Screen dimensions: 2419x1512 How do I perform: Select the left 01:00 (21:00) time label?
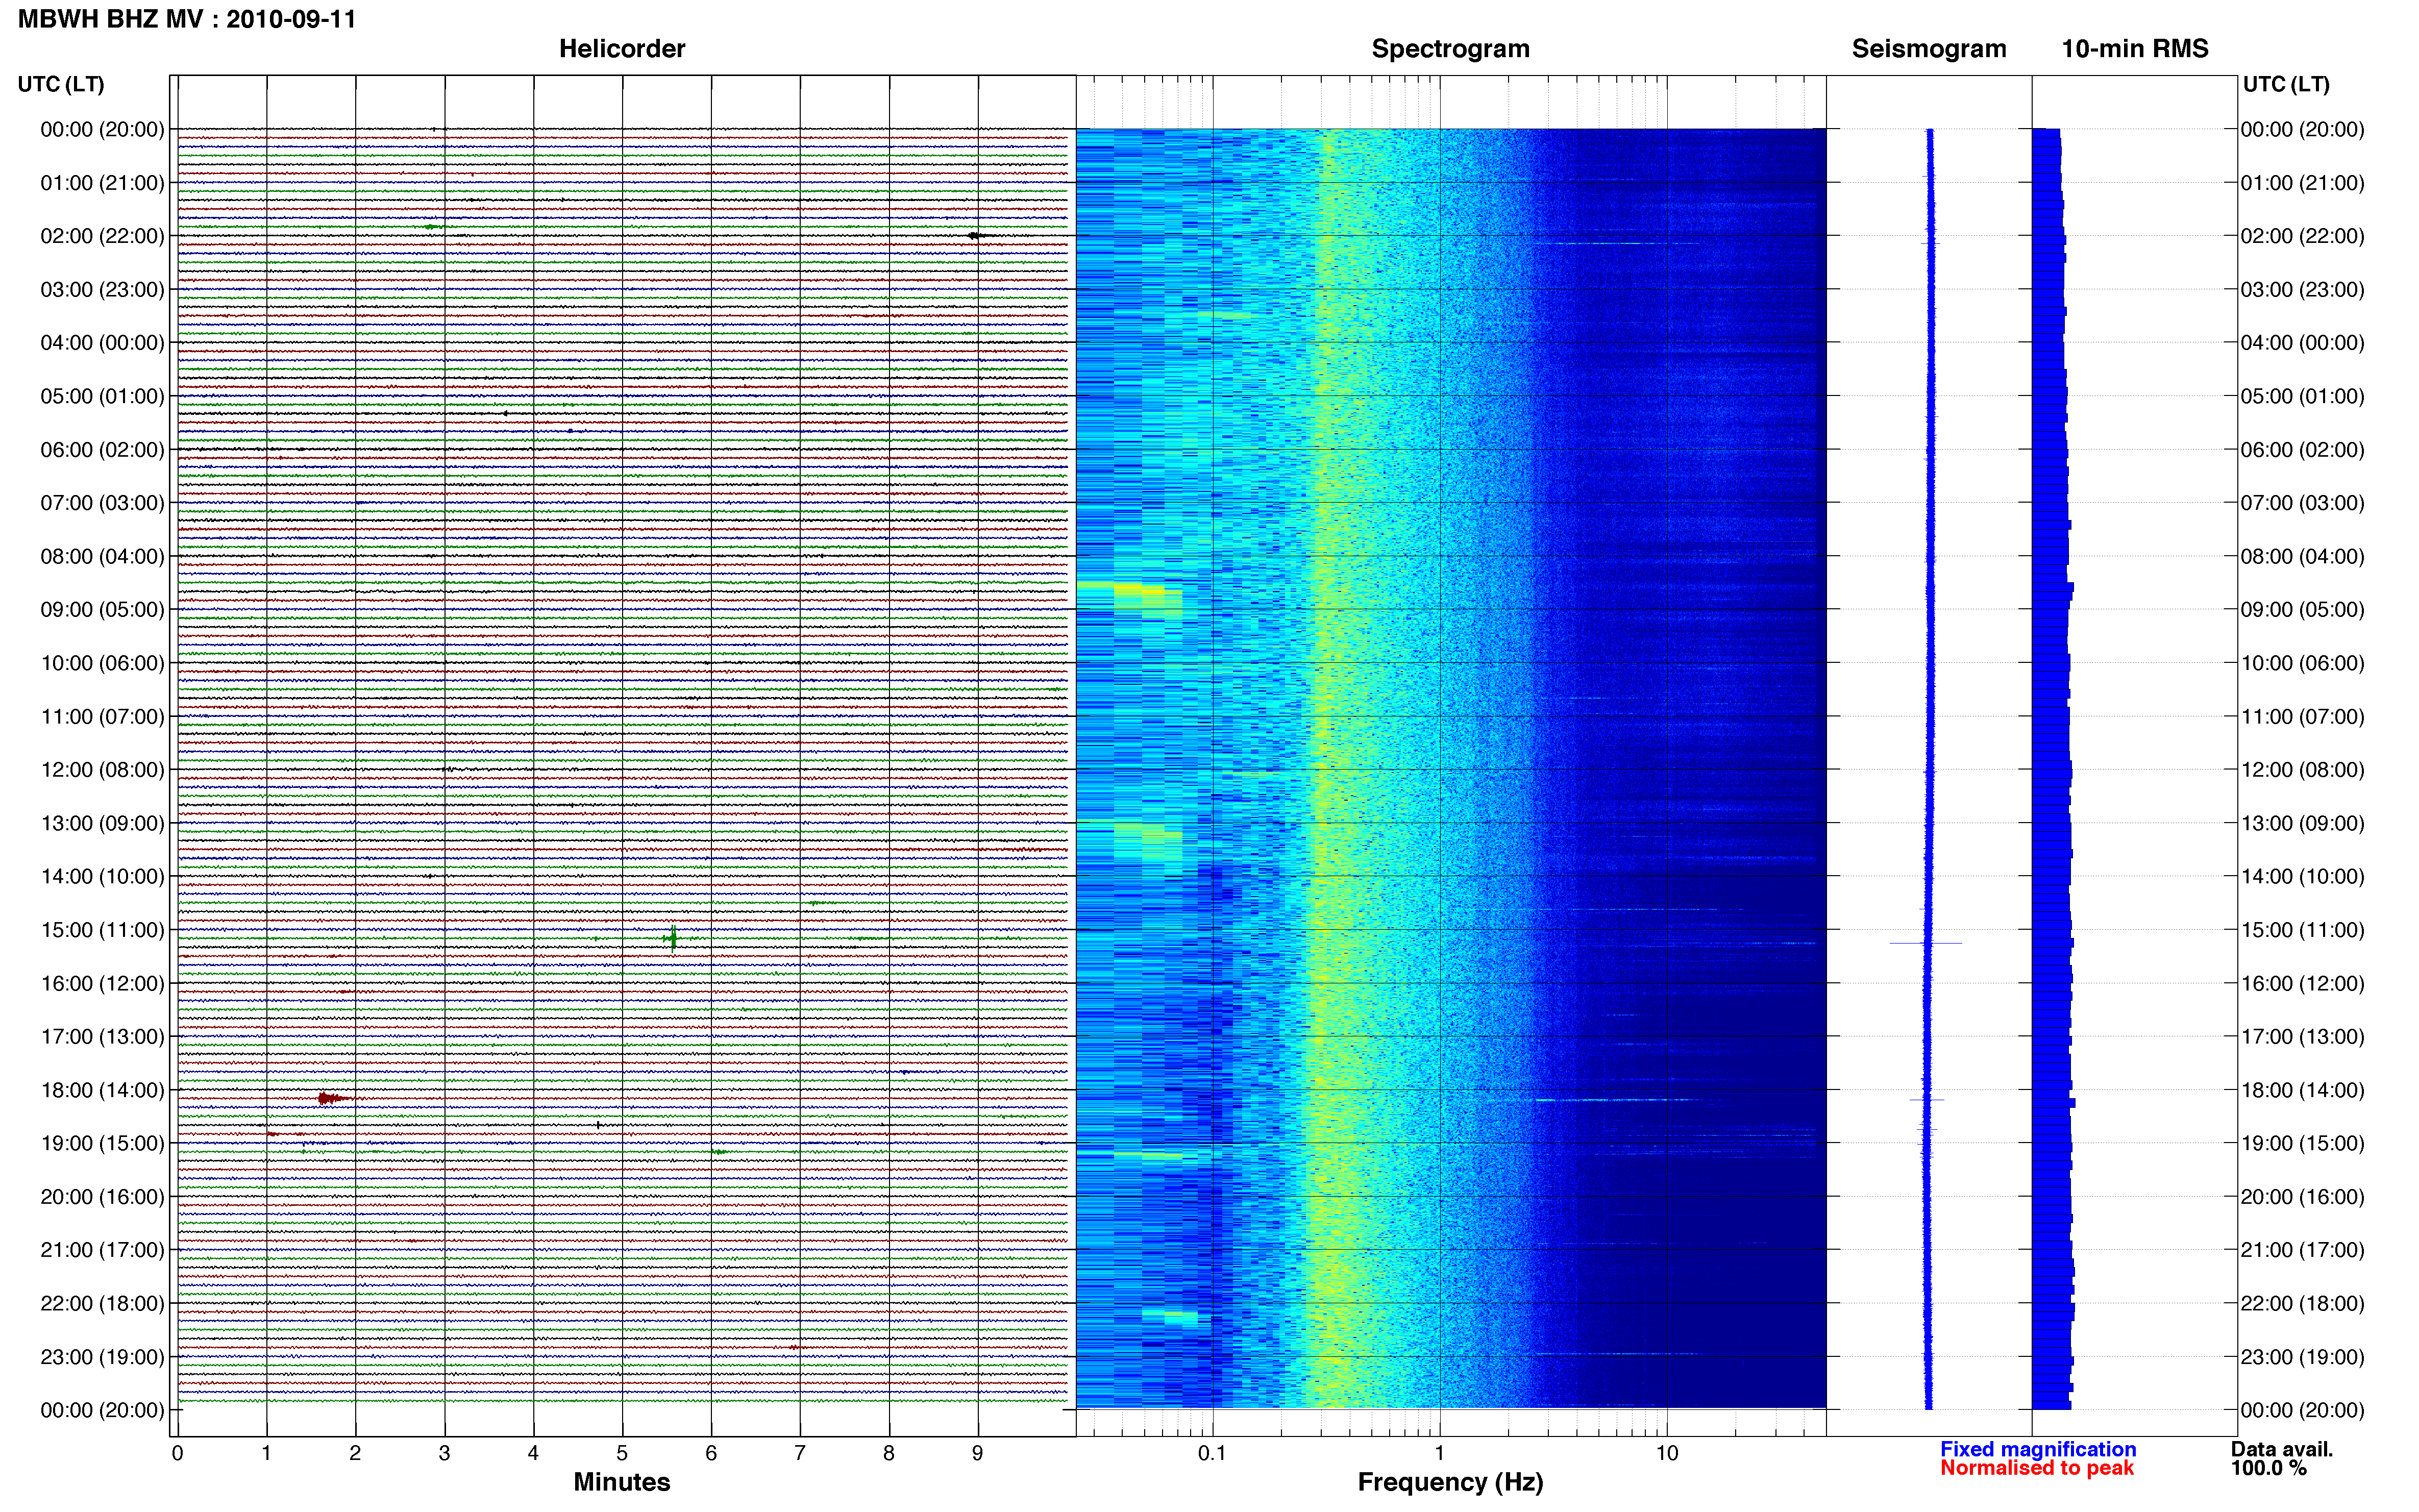pyautogui.click(x=102, y=183)
